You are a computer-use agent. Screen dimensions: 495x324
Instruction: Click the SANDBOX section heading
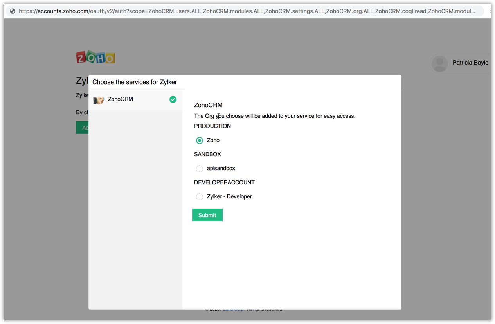[x=208, y=154]
